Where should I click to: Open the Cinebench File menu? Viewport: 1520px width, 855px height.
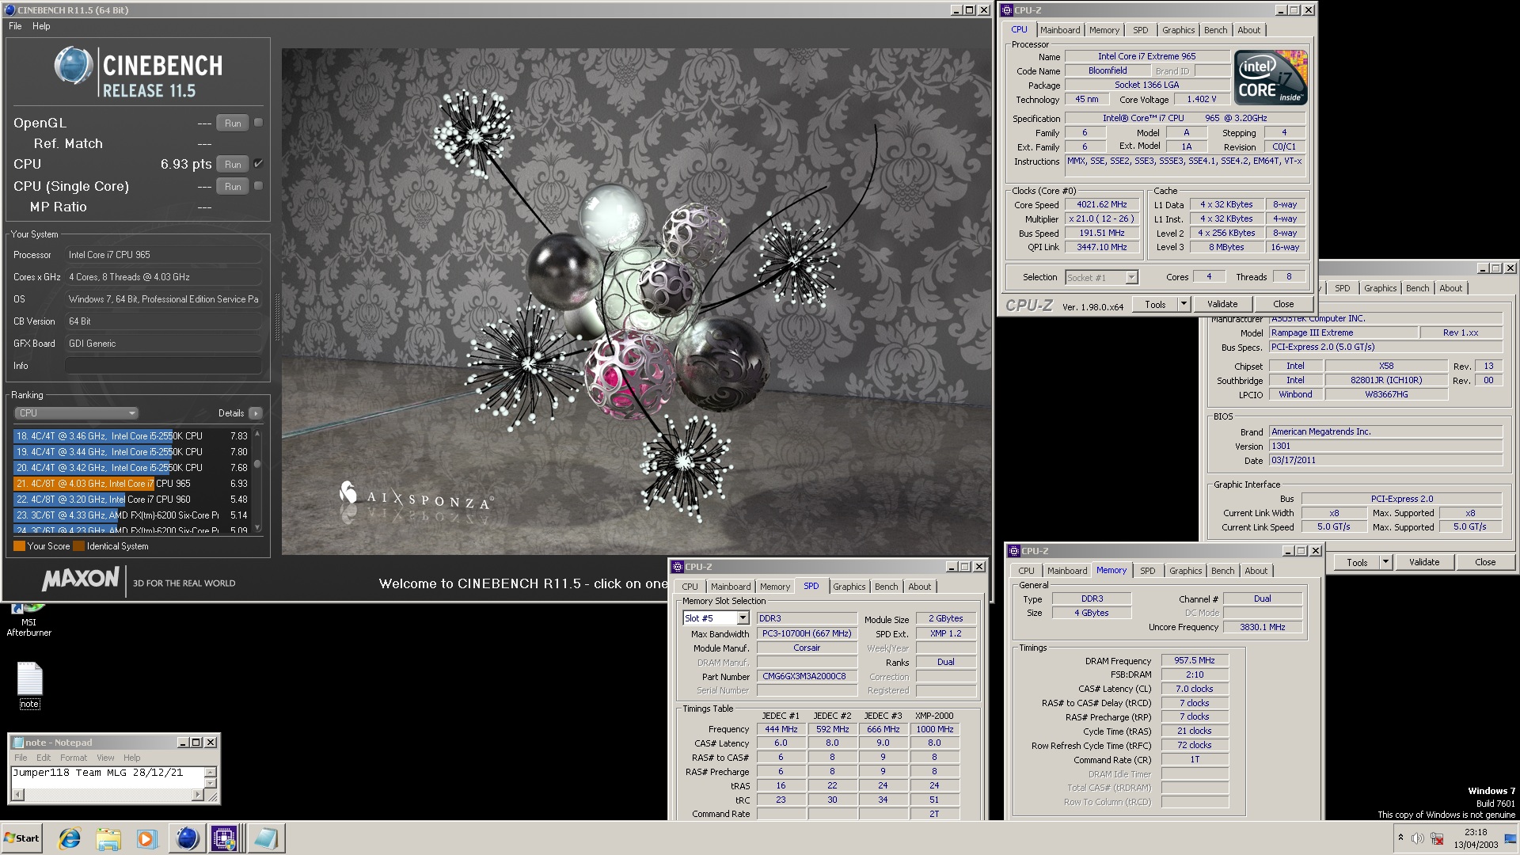click(x=15, y=26)
